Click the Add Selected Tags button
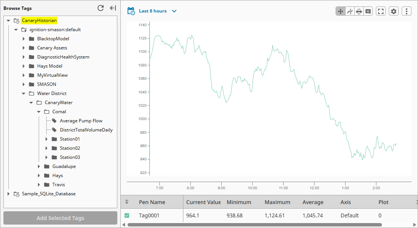Image resolution: width=418 pixels, height=228 pixels. [60, 218]
